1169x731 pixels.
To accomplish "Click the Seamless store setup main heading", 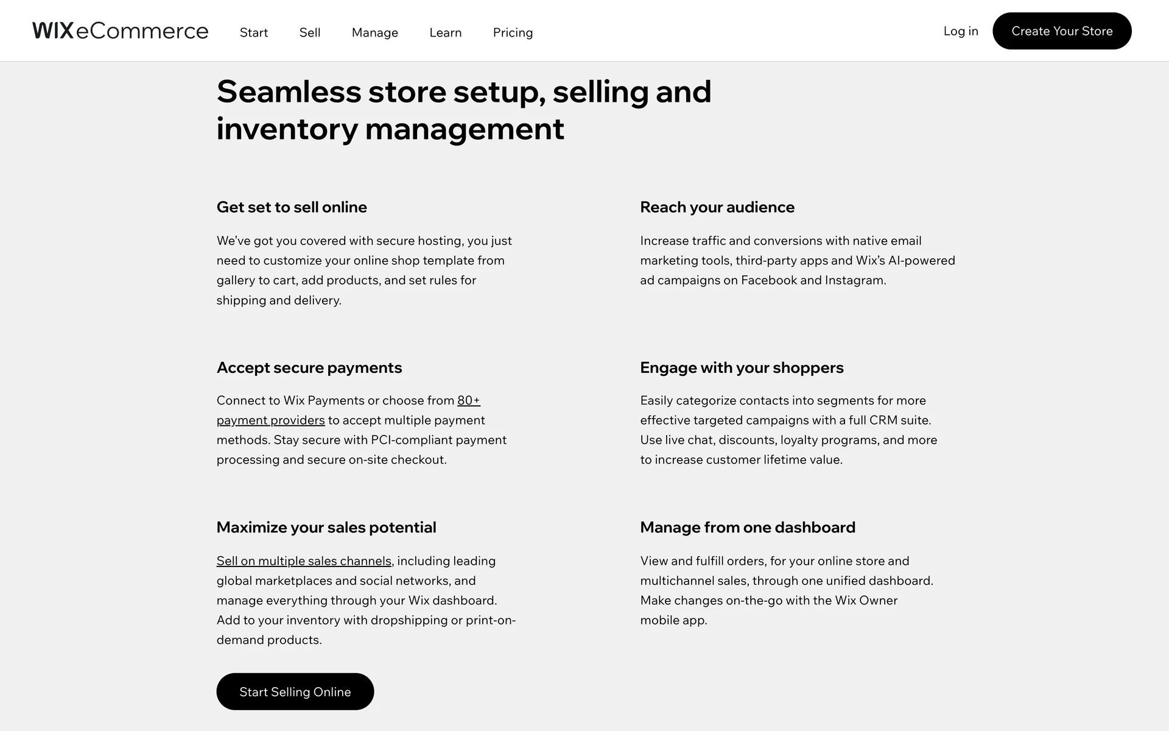I will [463, 110].
